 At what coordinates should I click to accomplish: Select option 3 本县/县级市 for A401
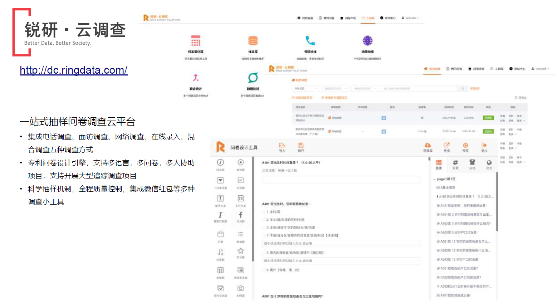(264, 228)
